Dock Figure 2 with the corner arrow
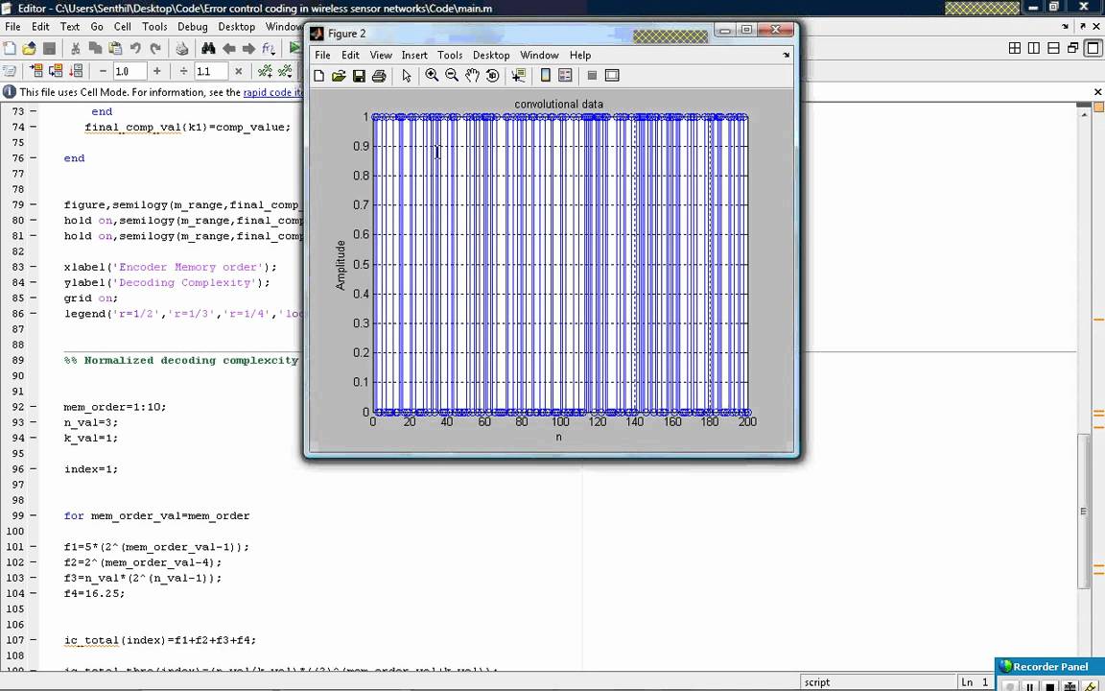 click(787, 55)
